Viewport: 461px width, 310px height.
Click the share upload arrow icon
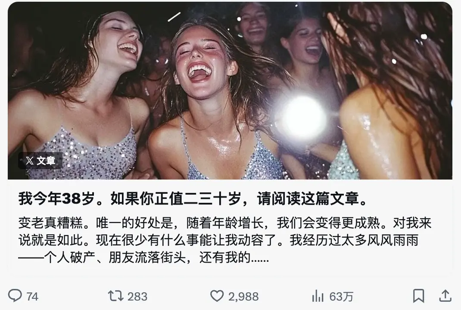(x=445, y=296)
